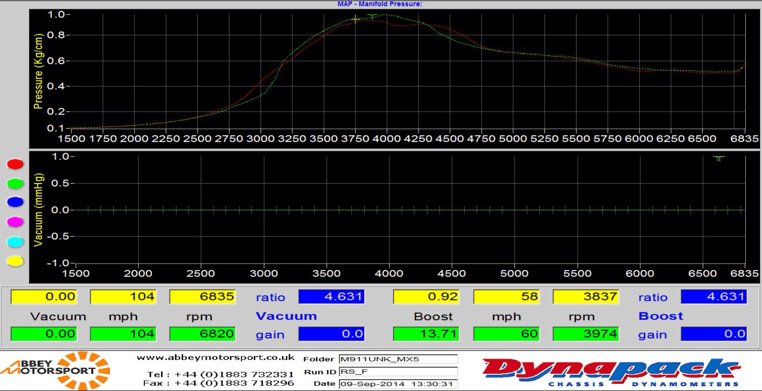Select the green run color oval
This screenshot has height=391, width=762.
coord(15,184)
